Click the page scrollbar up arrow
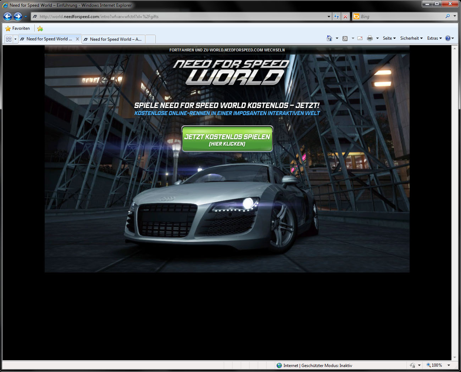Image resolution: width=461 pixels, height=372 pixels. [x=455, y=48]
